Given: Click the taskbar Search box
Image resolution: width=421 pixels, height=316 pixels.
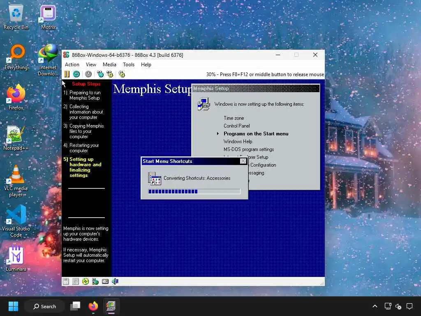Looking at the screenshot, I should pyautogui.click(x=44, y=306).
